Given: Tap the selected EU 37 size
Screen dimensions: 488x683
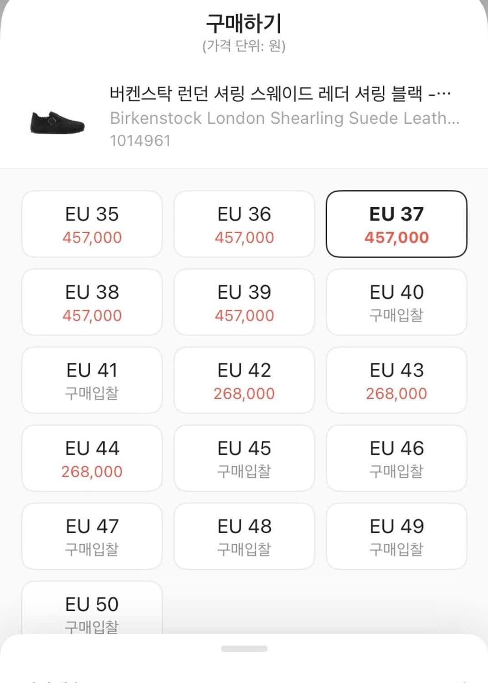Looking at the screenshot, I should pyautogui.click(x=396, y=224).
